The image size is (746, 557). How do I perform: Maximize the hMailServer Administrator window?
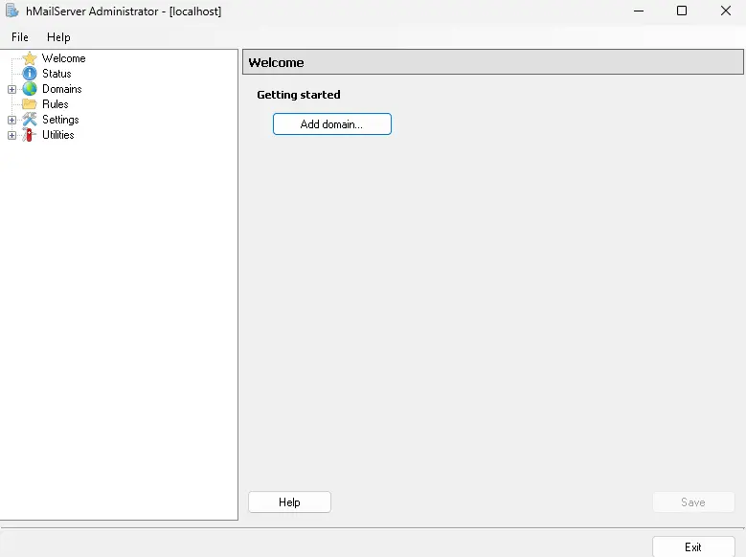pyautogui.click(x=682, y=11)
